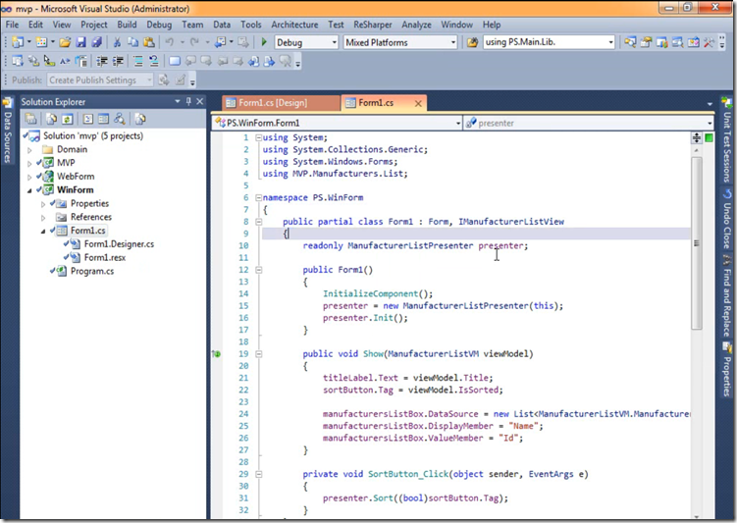The height and width of the screenshot is (523, 737).
Task: Click the View Code icon in Solution Explorer
Action: (x=88, y=119)
